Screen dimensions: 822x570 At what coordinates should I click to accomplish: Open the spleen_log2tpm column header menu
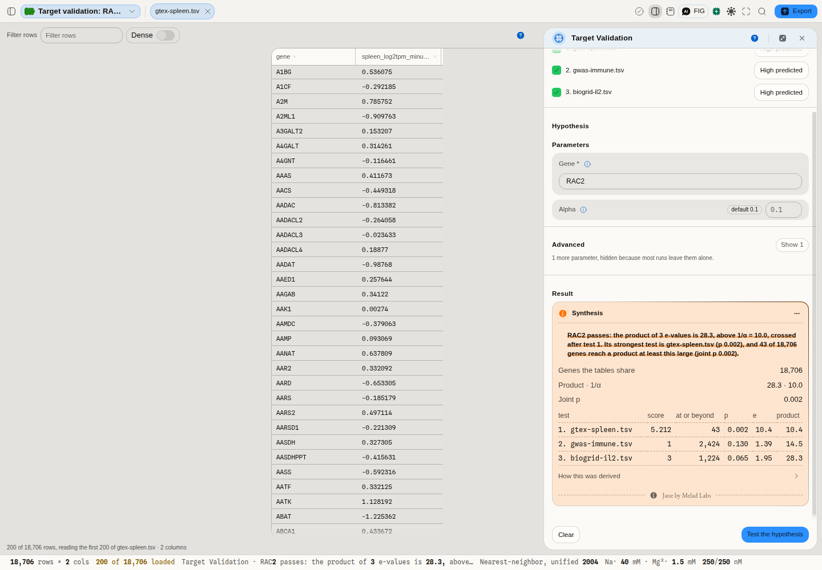[x=435, y=57]
